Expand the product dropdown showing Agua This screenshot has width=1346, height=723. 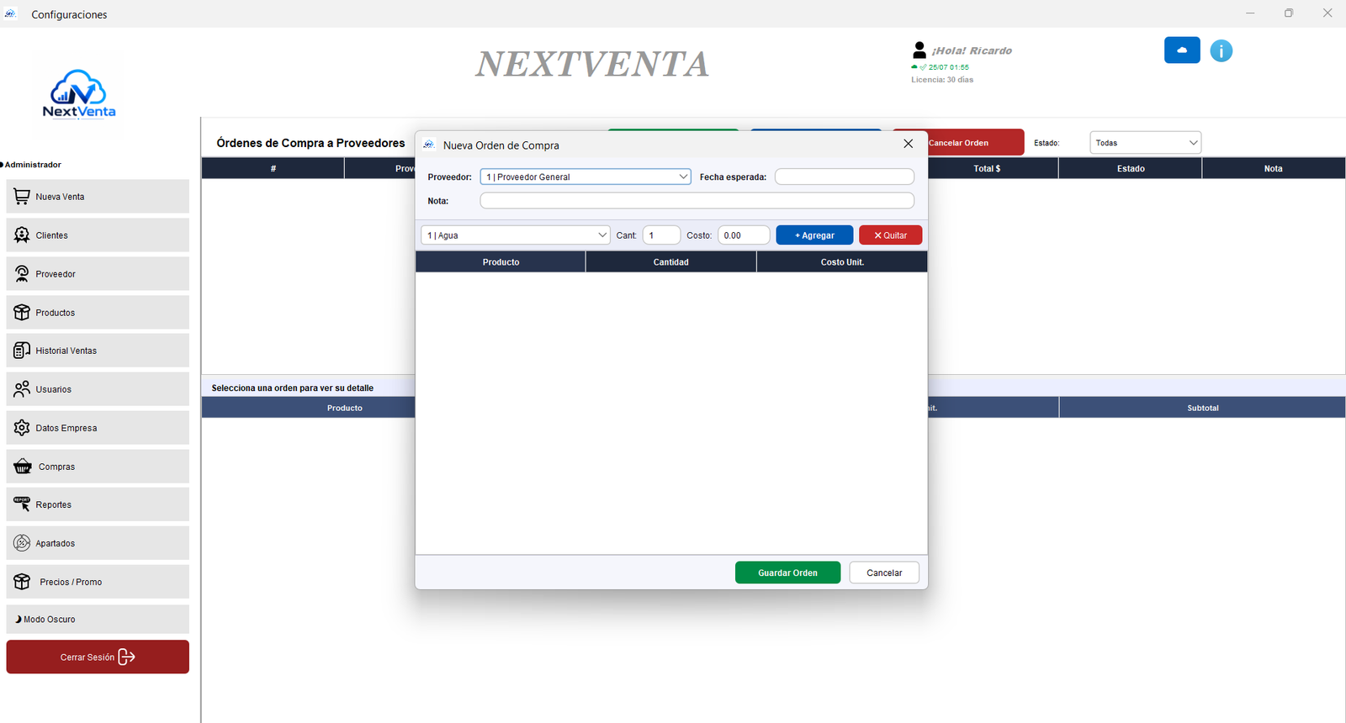coord(516,235)
